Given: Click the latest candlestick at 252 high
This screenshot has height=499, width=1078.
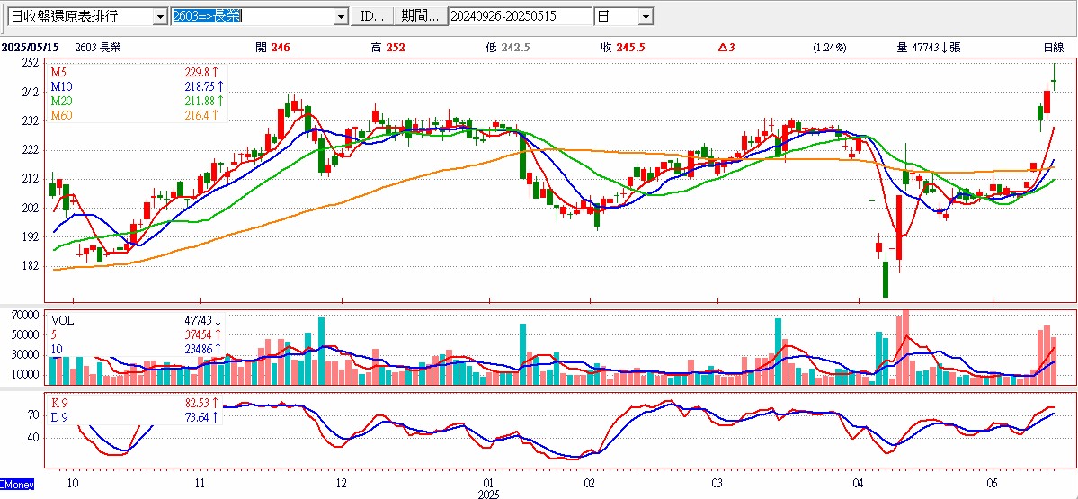Looking at the screenshot, I should point(1054,78).
